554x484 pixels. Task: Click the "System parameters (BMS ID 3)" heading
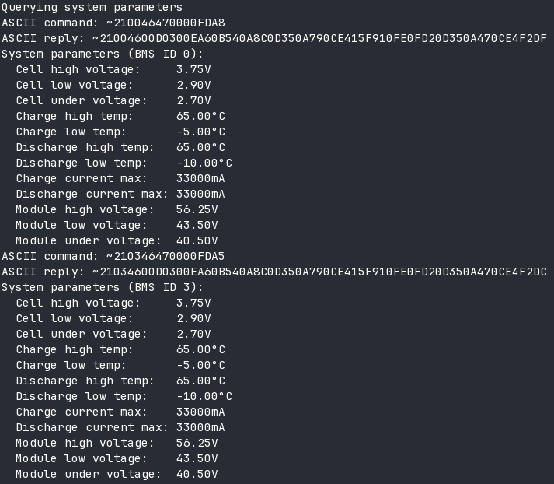(103, 287)
